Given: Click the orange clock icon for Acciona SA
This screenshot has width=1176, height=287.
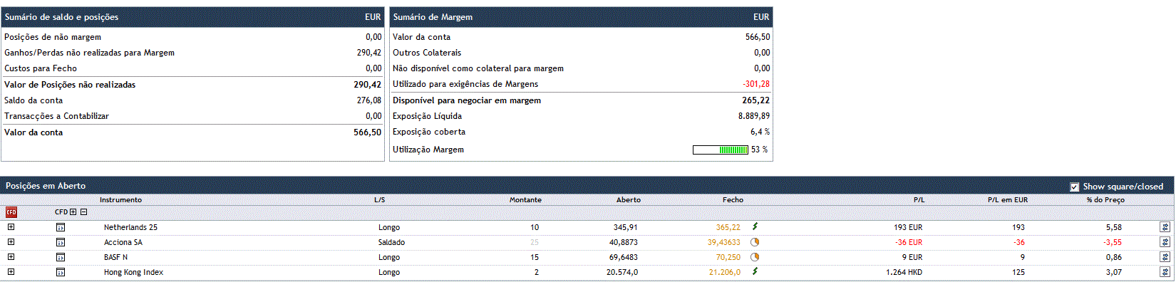Looking at the screenshot, I should (x=755, y=242).
